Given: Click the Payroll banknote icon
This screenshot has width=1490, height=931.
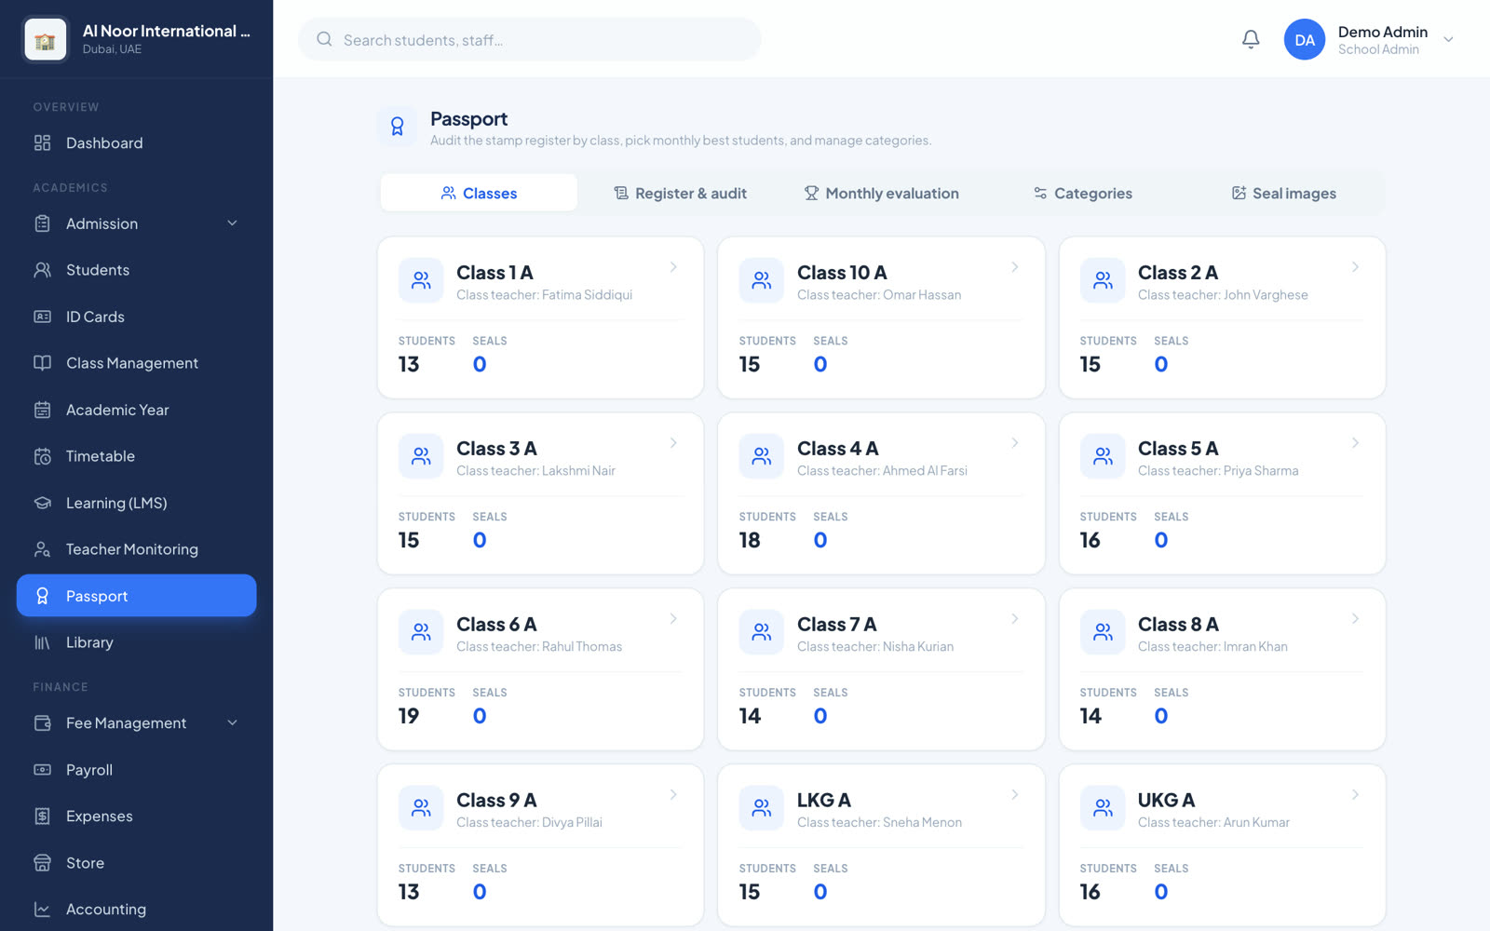Looking at the screenshot, I should [x=42, y=770].
